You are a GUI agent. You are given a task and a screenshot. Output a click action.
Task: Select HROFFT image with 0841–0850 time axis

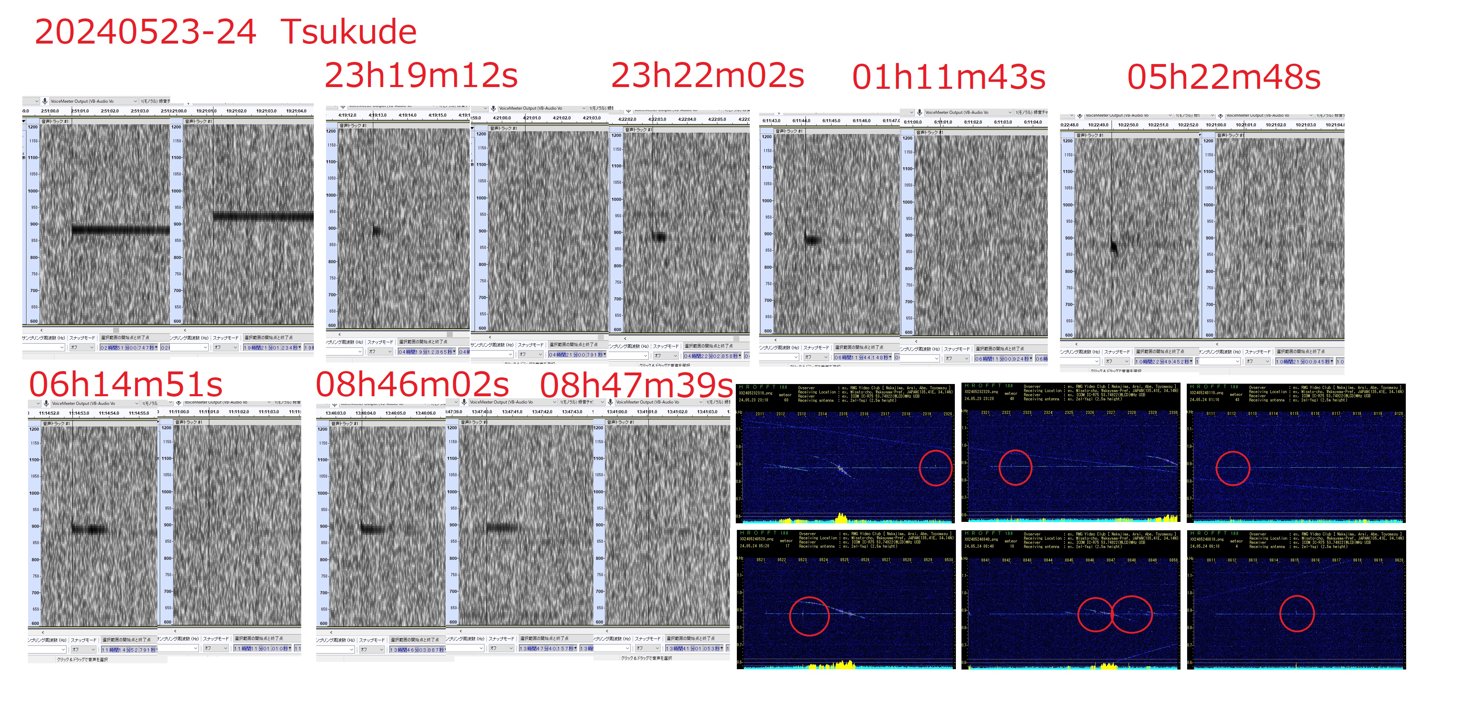(x=1070, y=600)
